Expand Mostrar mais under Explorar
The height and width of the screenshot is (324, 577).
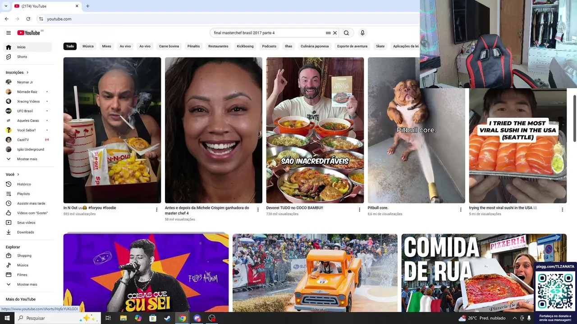[x=28, y=284]
